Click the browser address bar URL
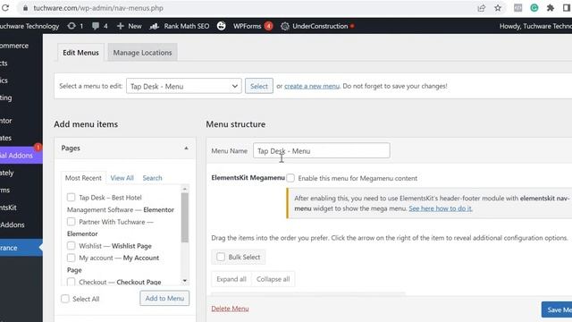 click(98, 8)
